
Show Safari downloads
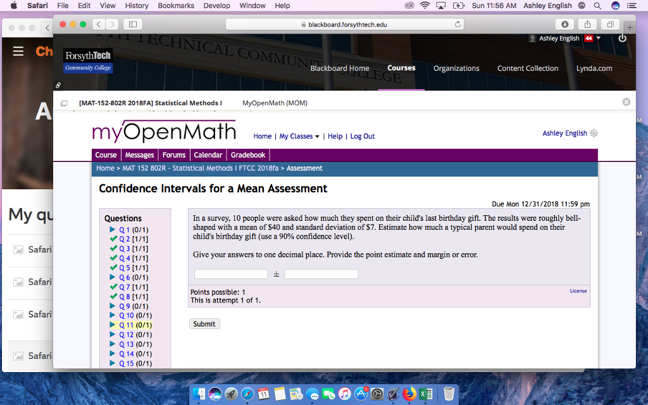(564, 25)
